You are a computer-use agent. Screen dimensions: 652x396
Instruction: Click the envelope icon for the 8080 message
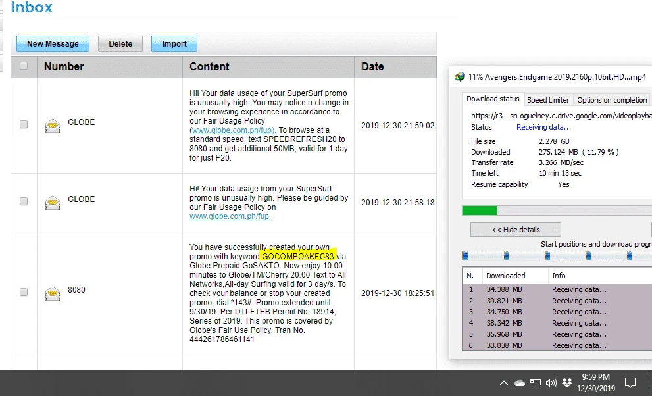click(53, 293)
